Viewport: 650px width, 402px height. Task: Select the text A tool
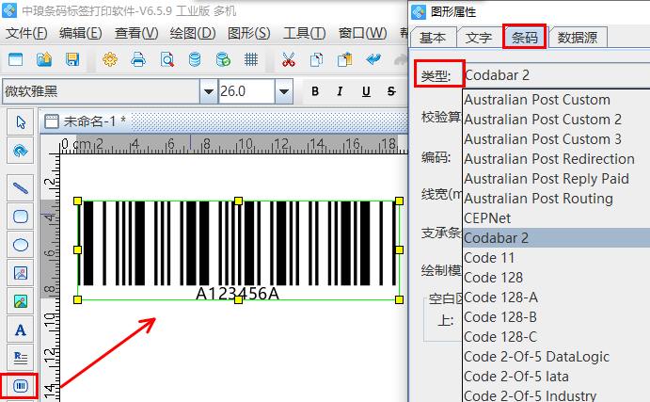point(21,330)
